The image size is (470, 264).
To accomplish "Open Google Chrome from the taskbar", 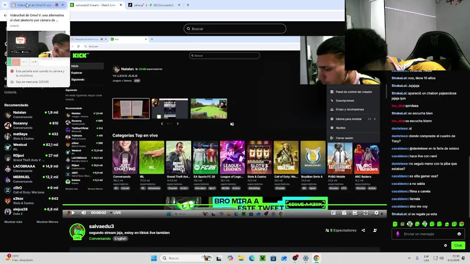I will tap(316, 258).
